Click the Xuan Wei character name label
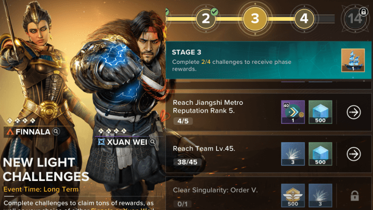 127,142
